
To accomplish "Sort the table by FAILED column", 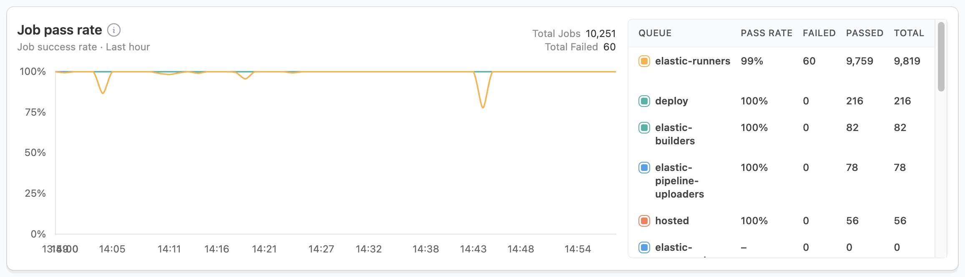I will click(819, 33).
